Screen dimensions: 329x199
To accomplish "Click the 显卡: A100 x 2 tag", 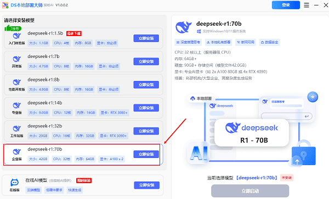I will coord(112,159).
